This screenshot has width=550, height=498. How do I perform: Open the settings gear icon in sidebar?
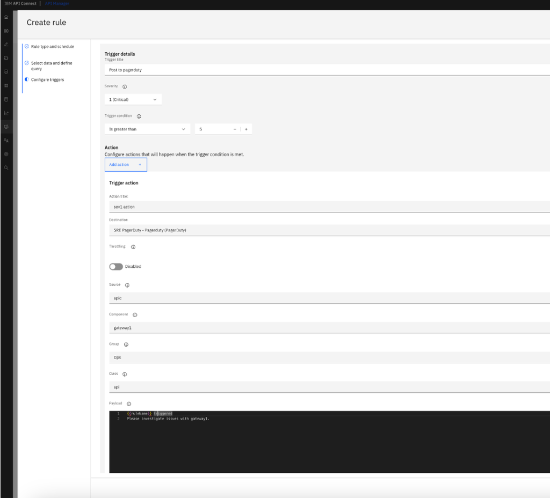point(6,154)
